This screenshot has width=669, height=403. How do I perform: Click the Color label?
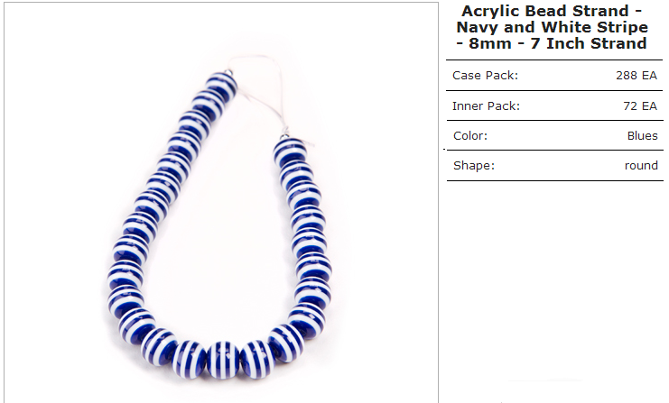point(470,135)
